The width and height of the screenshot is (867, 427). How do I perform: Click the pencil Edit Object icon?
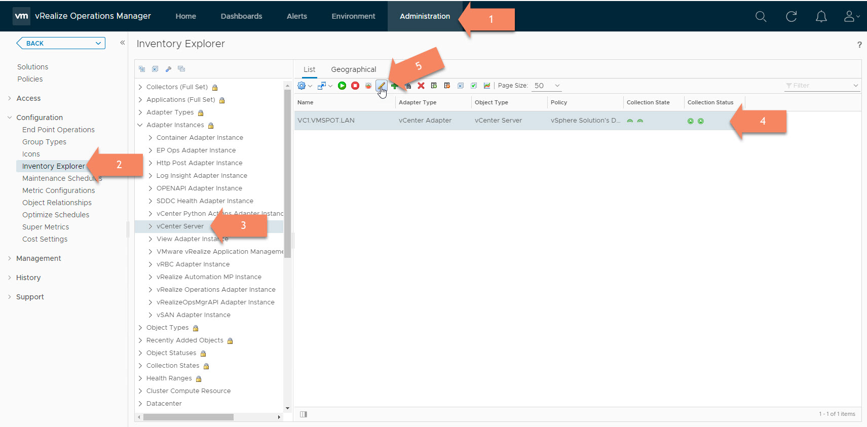tap(381, 86)
